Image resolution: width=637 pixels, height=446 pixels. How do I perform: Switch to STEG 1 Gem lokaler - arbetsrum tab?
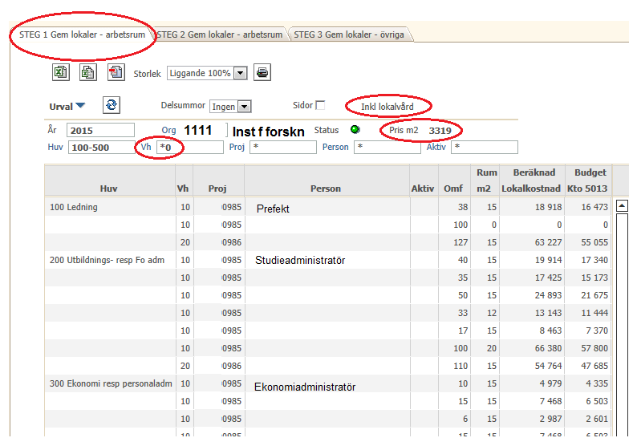pos(82,34)
